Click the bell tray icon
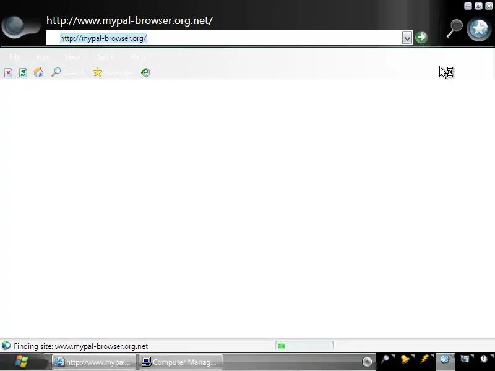 405,359
